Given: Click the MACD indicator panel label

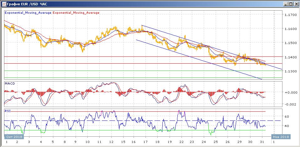Looking at the screenshot, I should coord(9,84).
